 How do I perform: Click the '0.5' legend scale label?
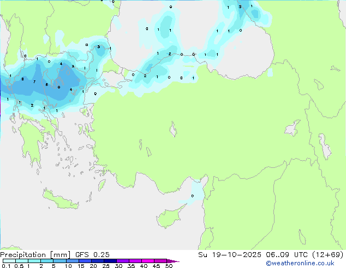tap(19, 266)
